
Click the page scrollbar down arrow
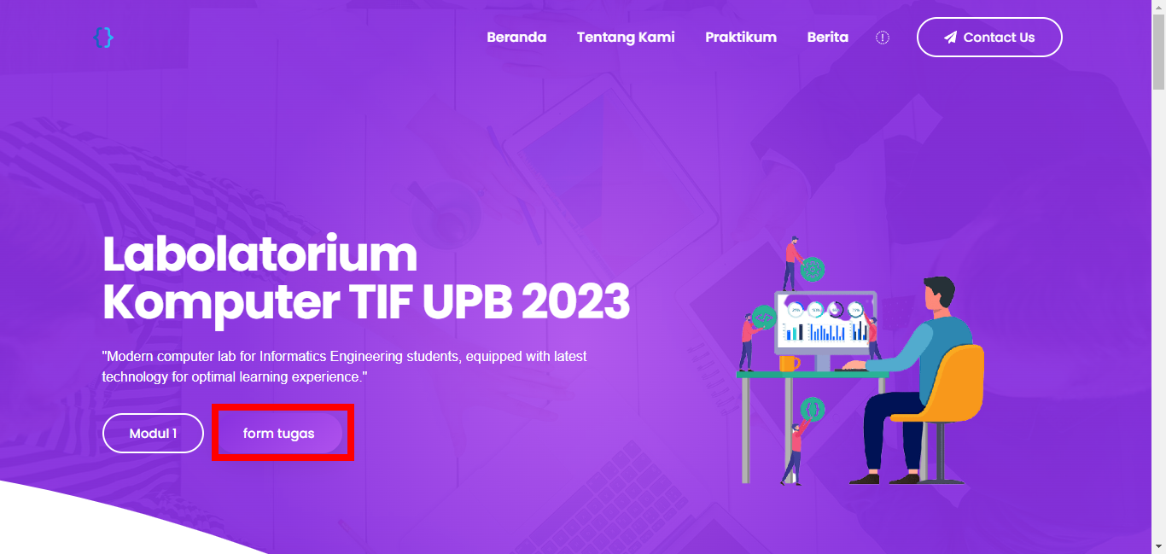1158,546
